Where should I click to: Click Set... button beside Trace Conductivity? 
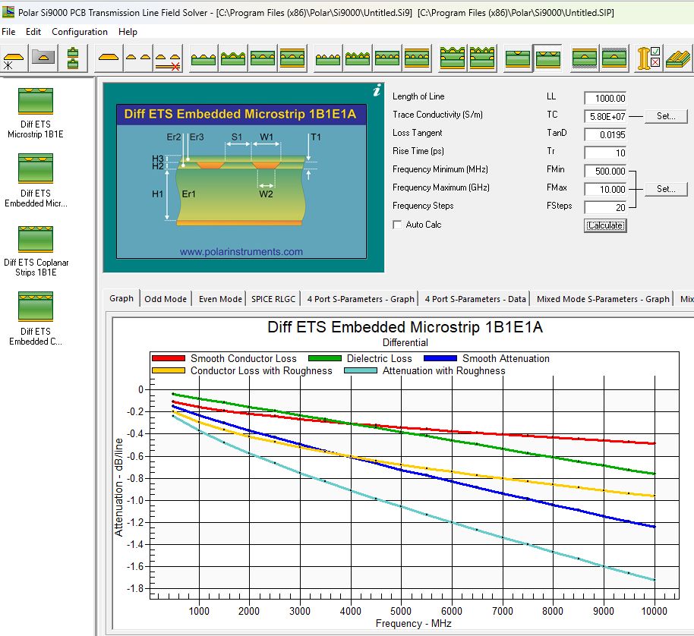666,116
